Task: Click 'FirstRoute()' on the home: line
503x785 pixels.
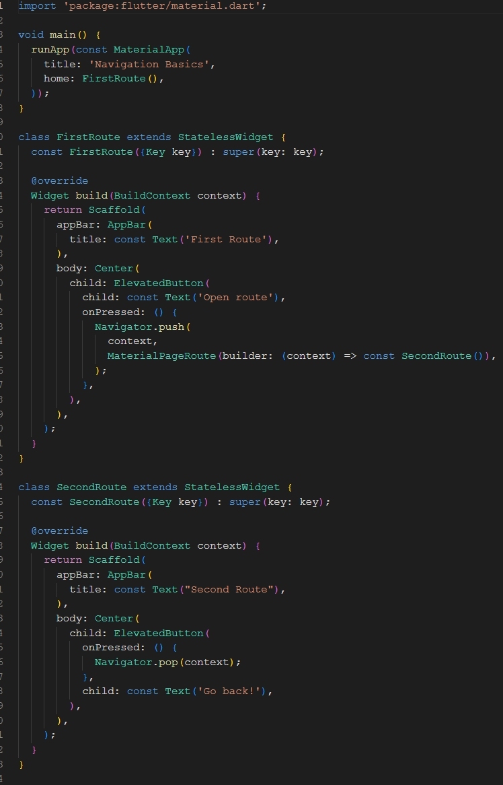Action: coord(120,79)
